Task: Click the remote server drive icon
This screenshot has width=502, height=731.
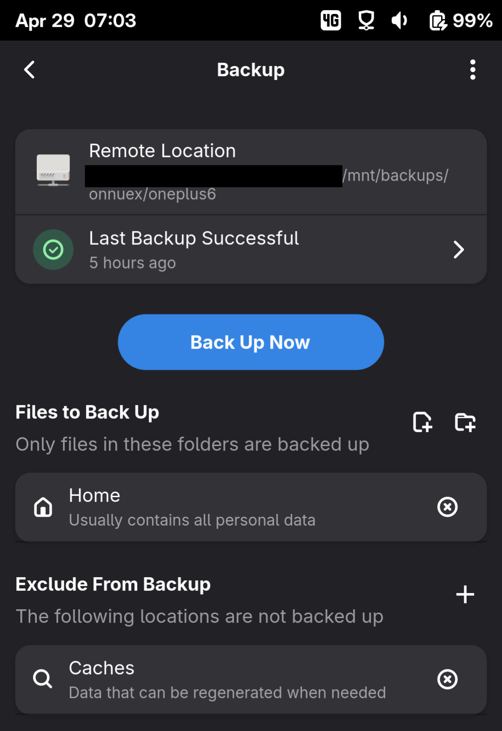Action: click(53, 170)
